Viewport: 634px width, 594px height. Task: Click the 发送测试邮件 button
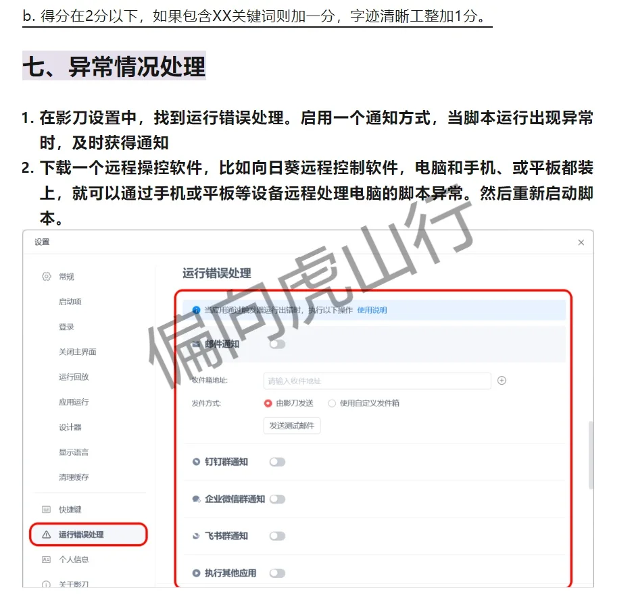[291, 425]
